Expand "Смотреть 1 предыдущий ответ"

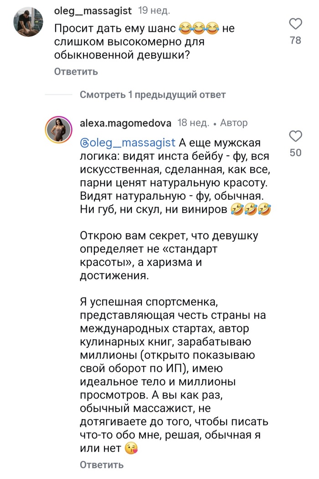pos(153,95)
